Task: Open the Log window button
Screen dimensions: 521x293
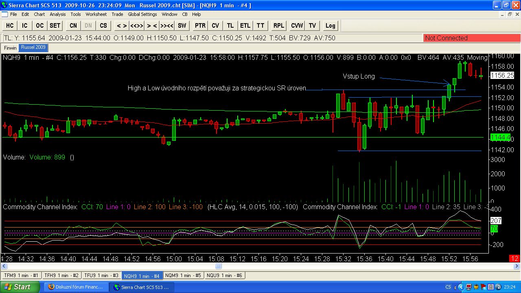Action: pyautogui.click(x=331, y=26)
